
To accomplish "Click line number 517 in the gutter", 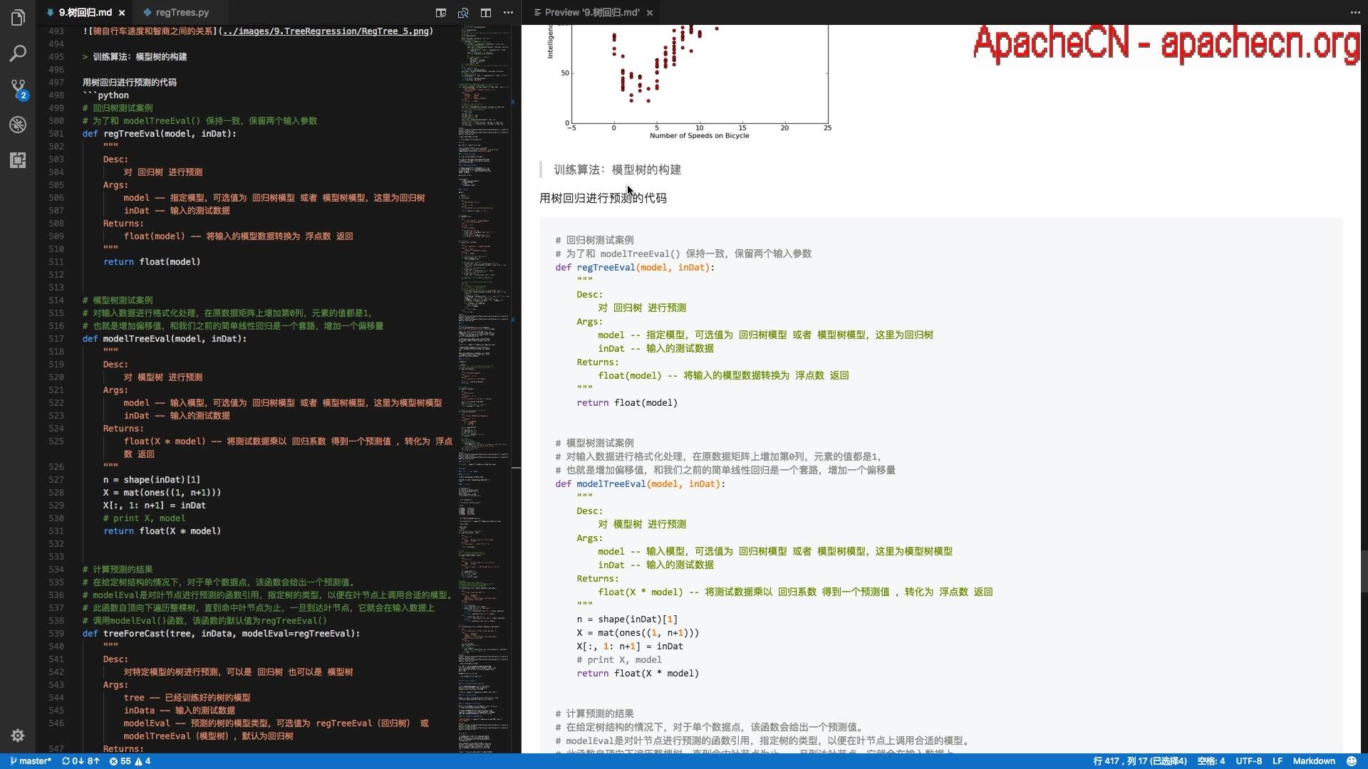I will pyautogui.click(x=56, y=339).
